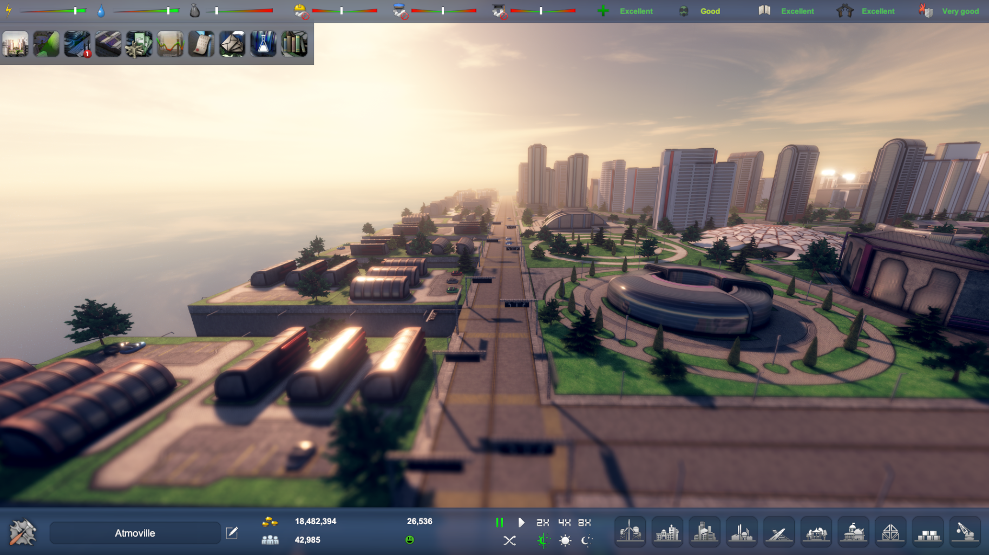Open the residential buildings build menu

(x=667, y=532)
